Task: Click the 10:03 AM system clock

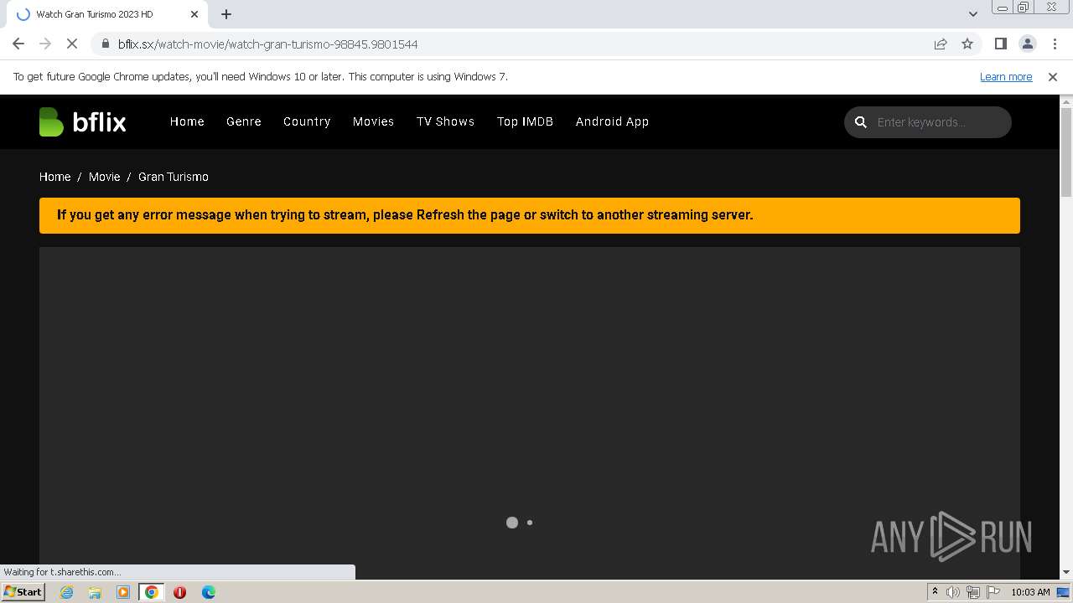Action: click(x=1030, y=592)
